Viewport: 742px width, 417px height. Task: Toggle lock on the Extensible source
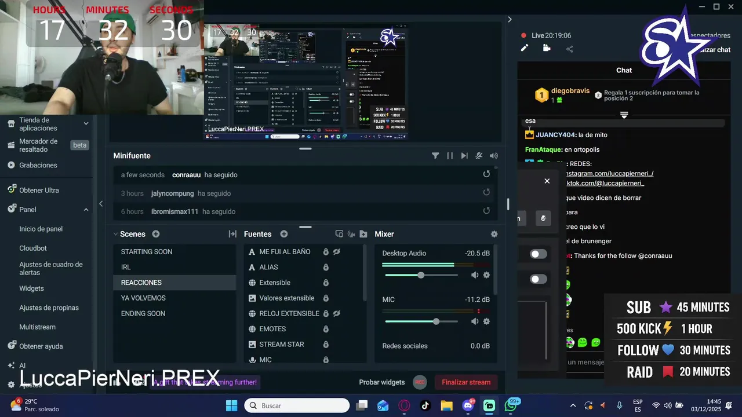tap(326, 283)
